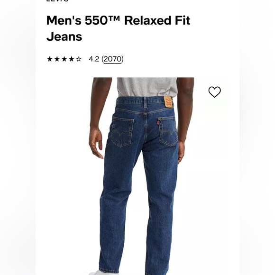Click the gray t-shirt in the photo

147,87
